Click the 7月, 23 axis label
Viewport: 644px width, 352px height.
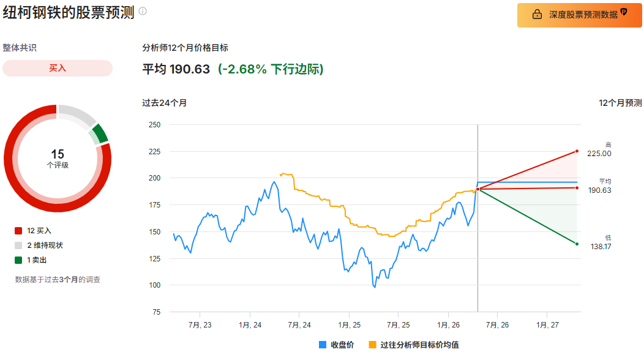point(200,325)
